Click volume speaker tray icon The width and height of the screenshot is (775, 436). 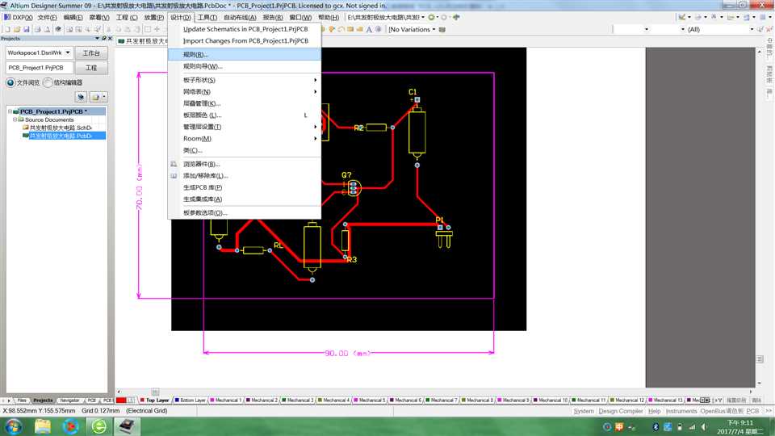(x=704, y=427)
